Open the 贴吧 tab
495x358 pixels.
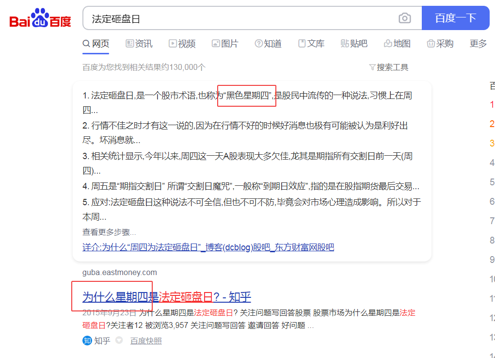tap(354, 43)
